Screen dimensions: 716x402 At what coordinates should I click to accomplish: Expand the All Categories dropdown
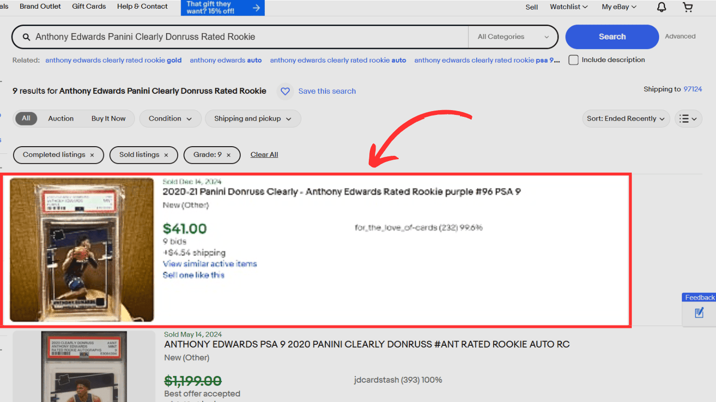(513, 37)
